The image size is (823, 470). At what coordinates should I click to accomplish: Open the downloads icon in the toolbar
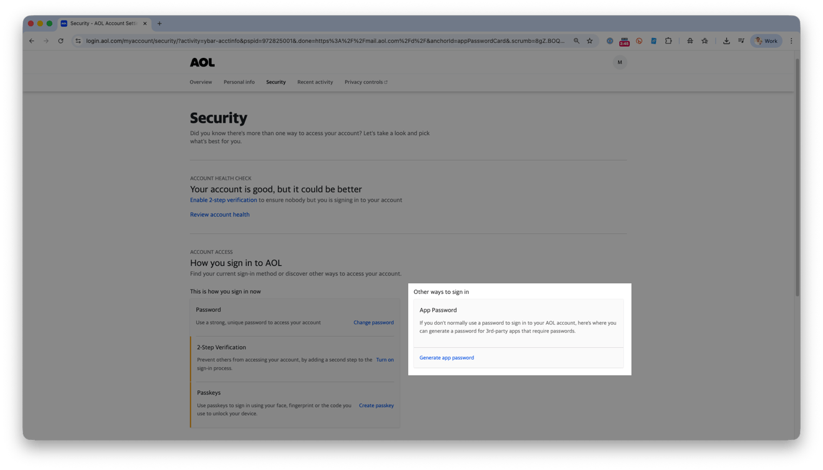click(x=726, y=40)
